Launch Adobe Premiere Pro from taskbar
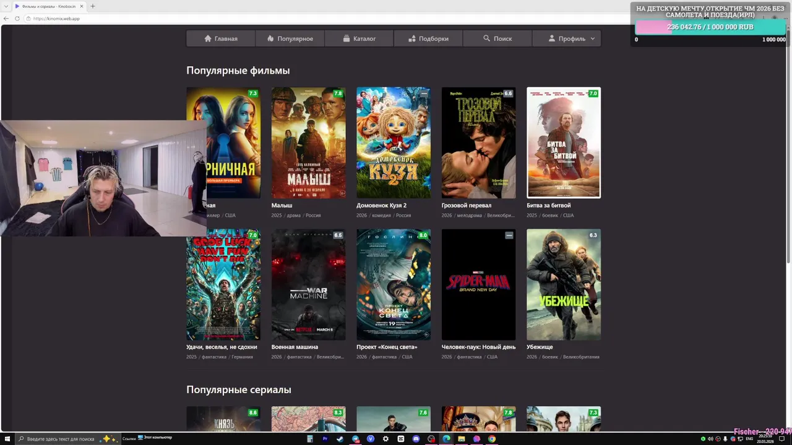Screen dimensions: 792x445 click(325, 439)
